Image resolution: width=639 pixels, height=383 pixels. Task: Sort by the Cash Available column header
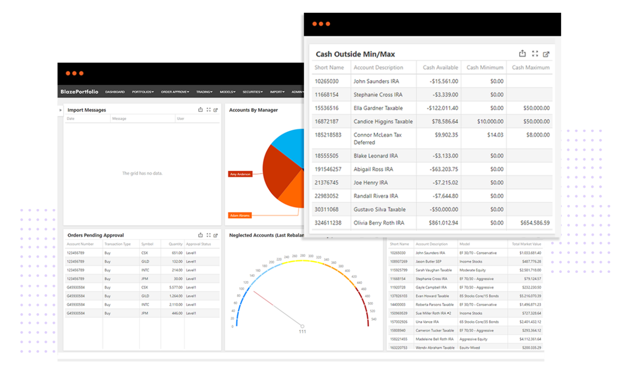[440, 67]
